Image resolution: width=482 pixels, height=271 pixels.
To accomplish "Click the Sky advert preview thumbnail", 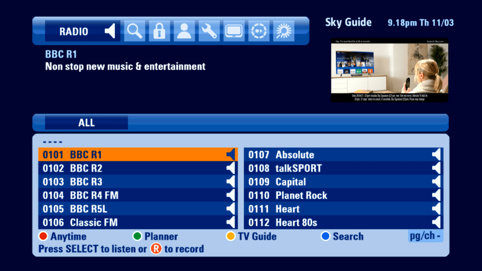I will coord(389,71).
